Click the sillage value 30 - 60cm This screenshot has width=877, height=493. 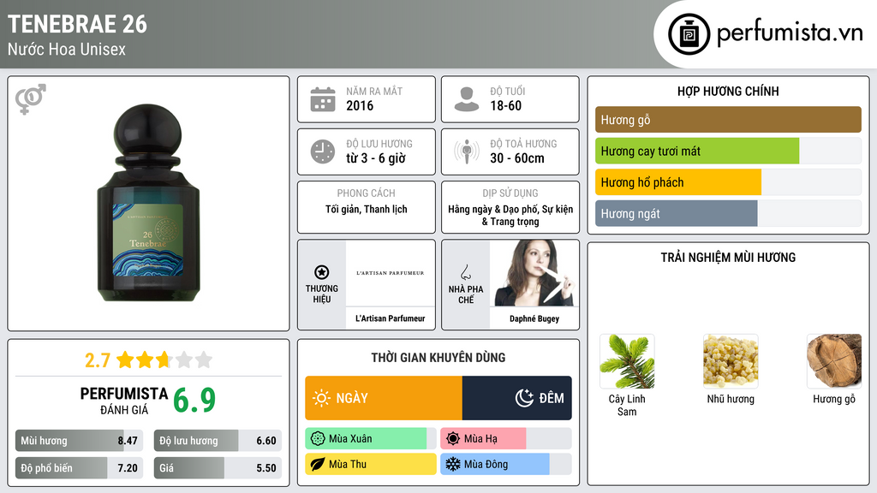pos(517,158)
